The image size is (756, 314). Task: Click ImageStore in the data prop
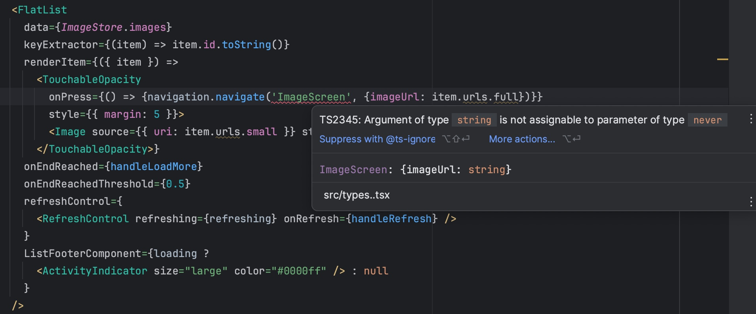pos(92,27)
